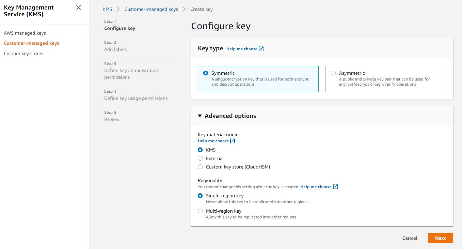
Task: Navigate to KMS via the breadcrumb
Action: click(x=107, y=9)
